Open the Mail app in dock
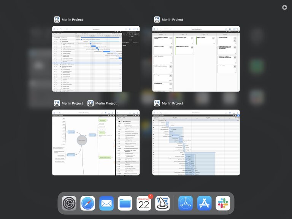 point(106,203)
